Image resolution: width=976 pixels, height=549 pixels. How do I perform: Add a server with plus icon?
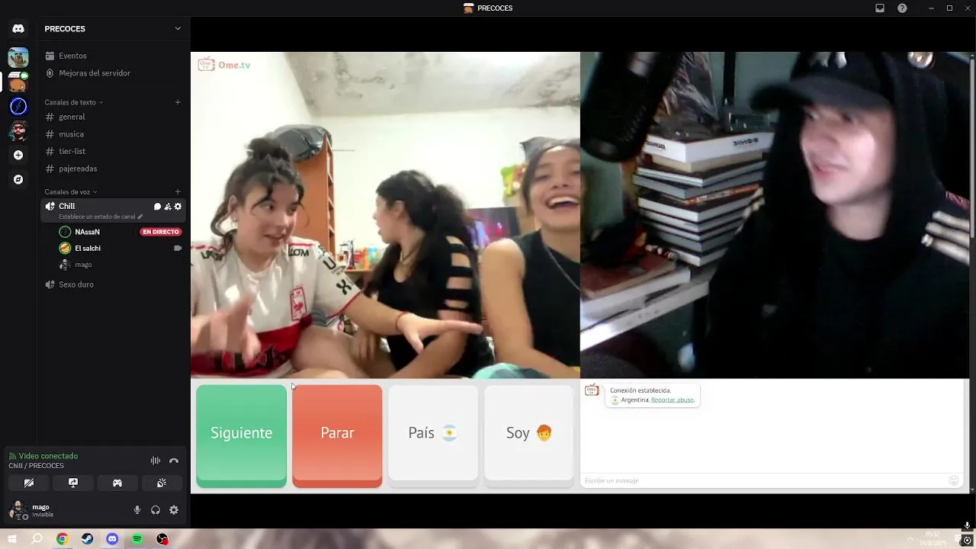(18, 156)
